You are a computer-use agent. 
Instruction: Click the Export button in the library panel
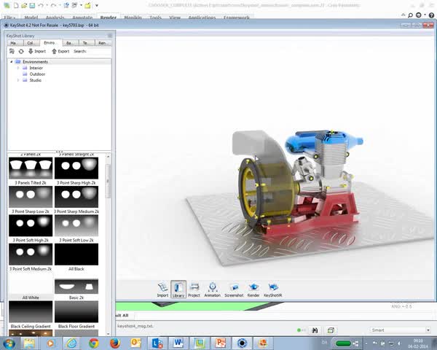tap(60, 51)
